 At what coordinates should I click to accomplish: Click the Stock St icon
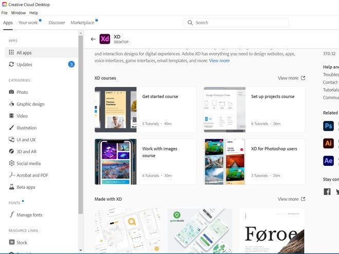[12, 242]
